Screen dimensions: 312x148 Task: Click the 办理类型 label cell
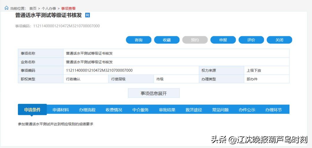[x=222, y=79]
